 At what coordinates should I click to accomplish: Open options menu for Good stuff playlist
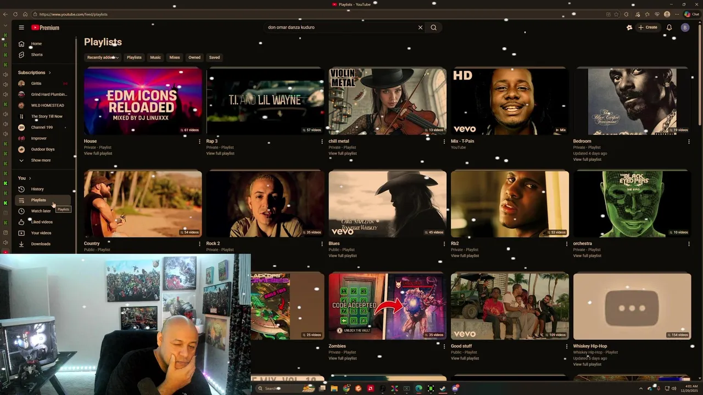point(567,347)
